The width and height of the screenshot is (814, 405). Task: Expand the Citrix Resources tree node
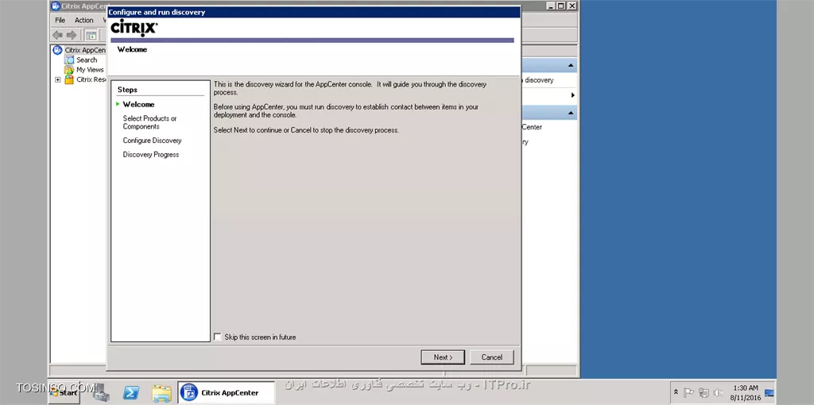(57, 80)
